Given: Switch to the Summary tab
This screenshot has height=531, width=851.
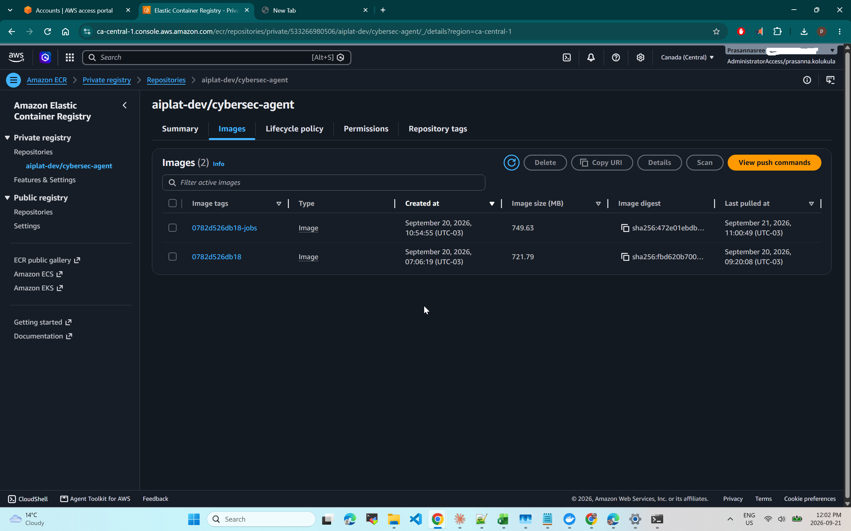Looking at the screenshot, I should tap(180, 129).
